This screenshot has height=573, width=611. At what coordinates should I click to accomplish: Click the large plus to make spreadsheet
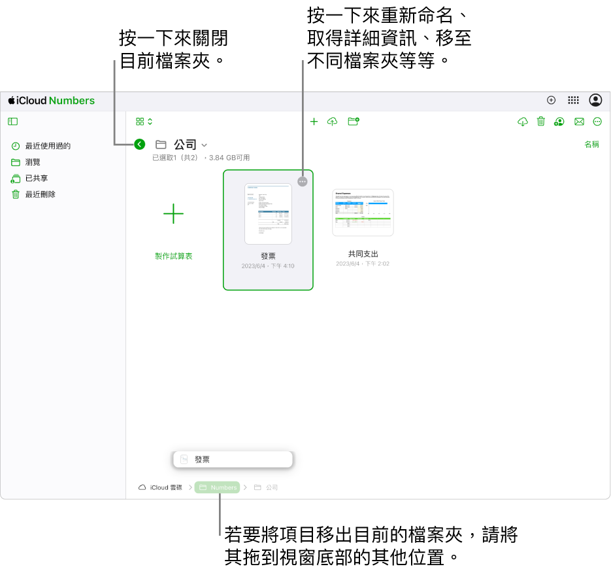pyautogui.click(x=173, y=214)
